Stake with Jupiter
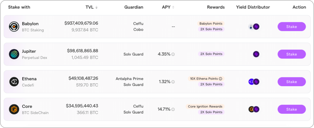The height and width of the screenshot is (128, 314). (x=291, y=54)
